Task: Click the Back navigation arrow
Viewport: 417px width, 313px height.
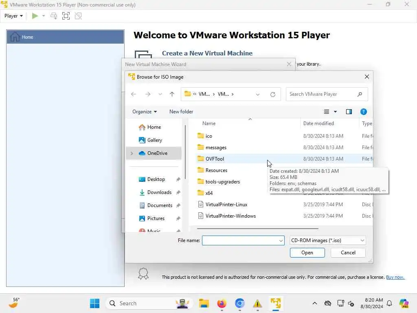Action: [134, 94]
